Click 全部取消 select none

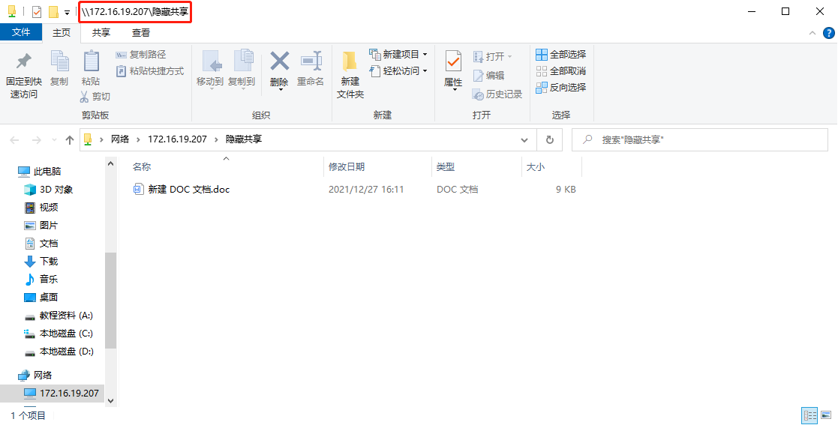[x=560, y=71]
